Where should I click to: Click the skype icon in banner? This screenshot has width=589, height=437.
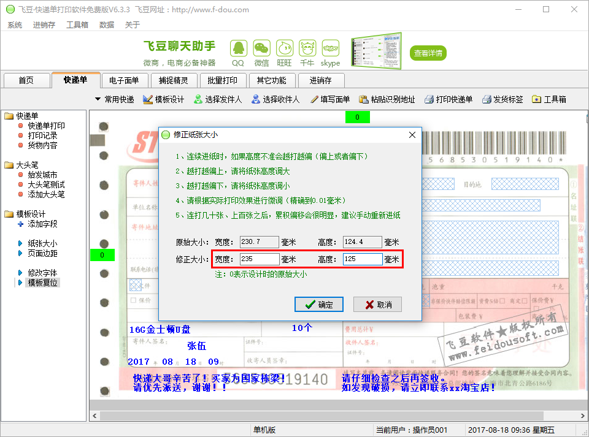(x=331, y=49)
